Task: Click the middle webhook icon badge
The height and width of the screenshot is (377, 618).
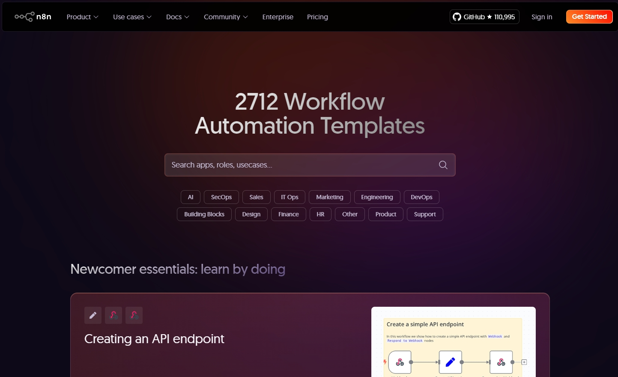Action: [x=113, y=315]
